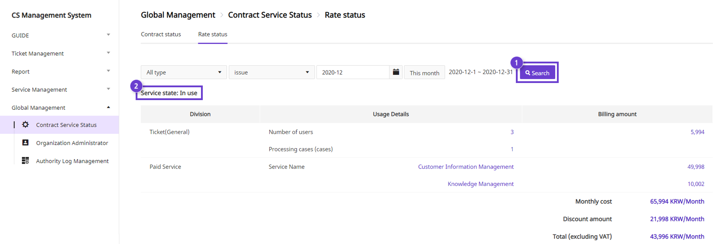Click Global Management breadcrumb link
Viewport: 714px width, 244px height.
tap(178, 15)
